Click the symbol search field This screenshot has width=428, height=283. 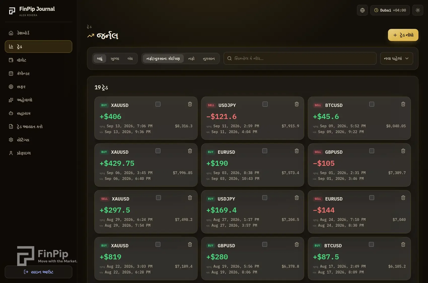point(300,58)
